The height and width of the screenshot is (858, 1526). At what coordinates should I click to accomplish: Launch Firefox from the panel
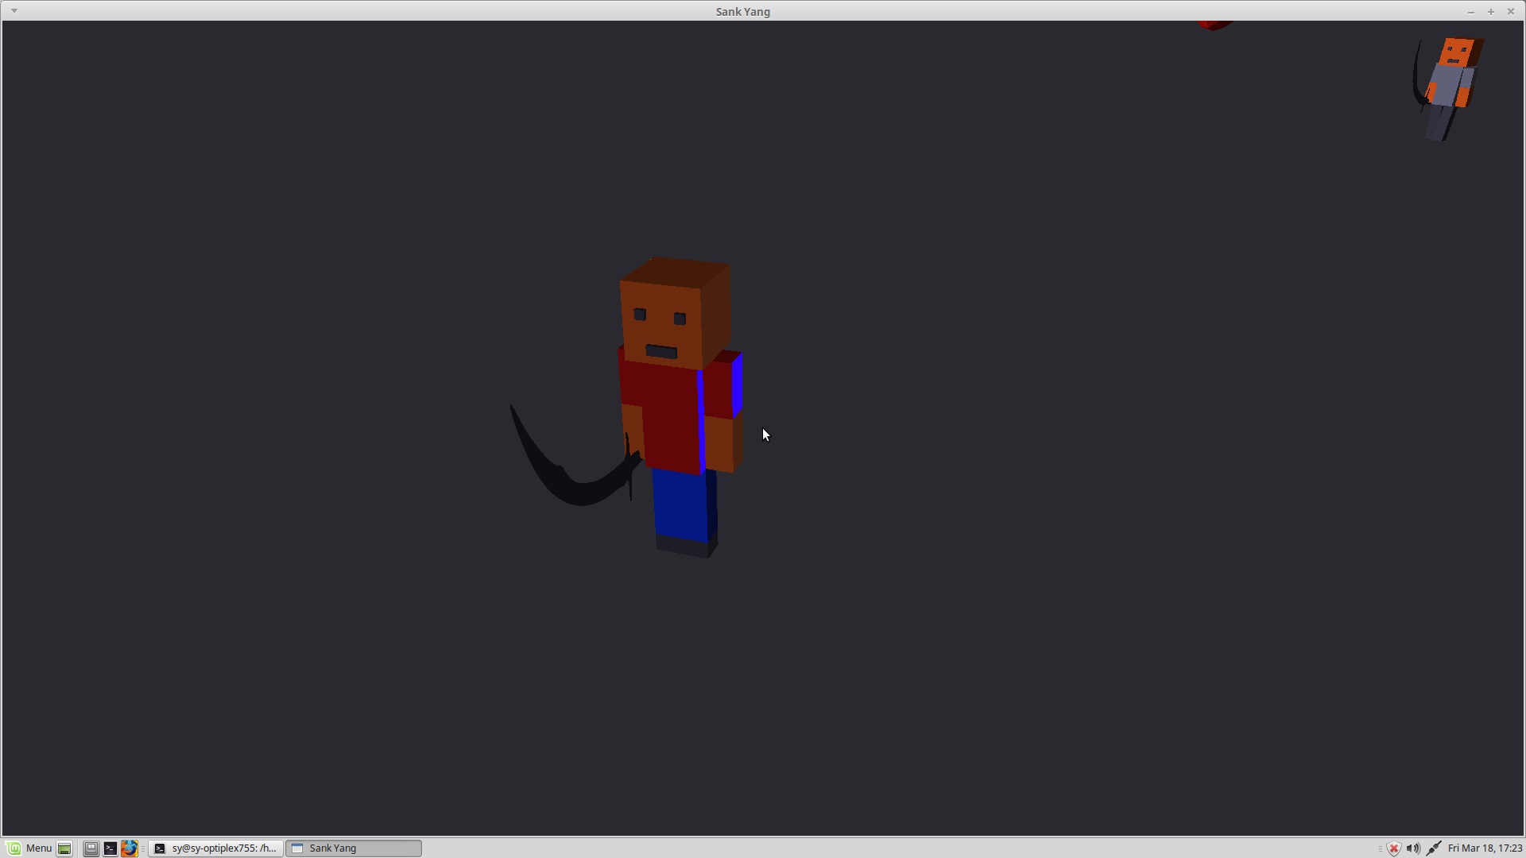pos(130,848)
